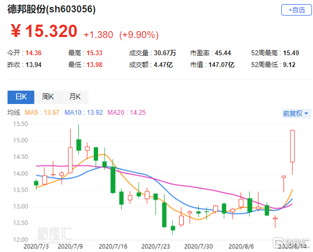Open the 前复权 adjustment dropdown
This screenshot has width=313, height=252.
[x=296, y=114]
